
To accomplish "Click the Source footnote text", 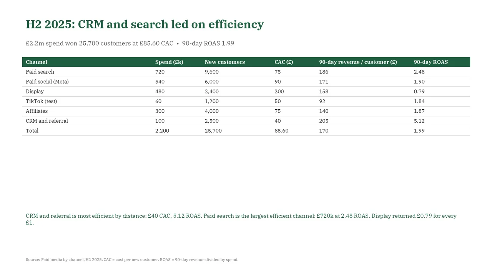I will coord(132,260).
